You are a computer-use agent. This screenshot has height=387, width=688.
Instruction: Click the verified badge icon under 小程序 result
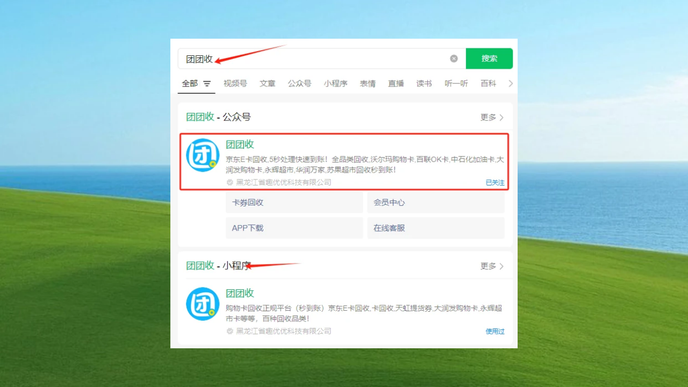[230, 332]
